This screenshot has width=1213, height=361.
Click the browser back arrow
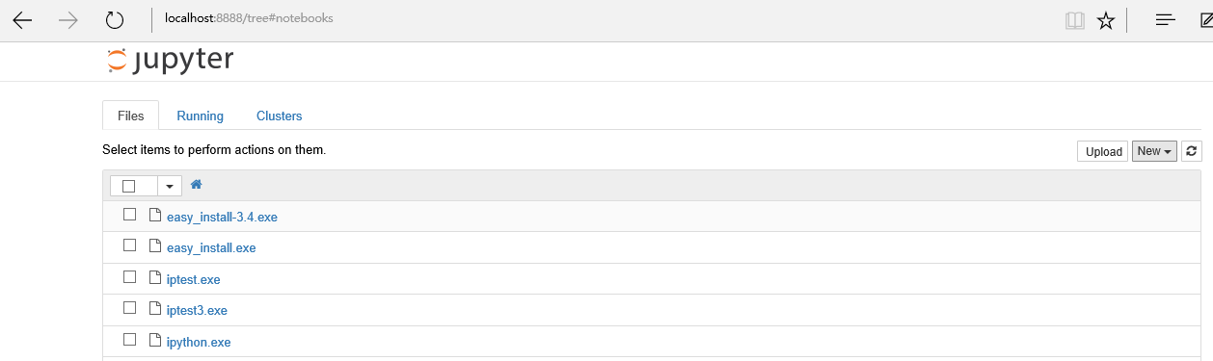[x=22, y=20]
